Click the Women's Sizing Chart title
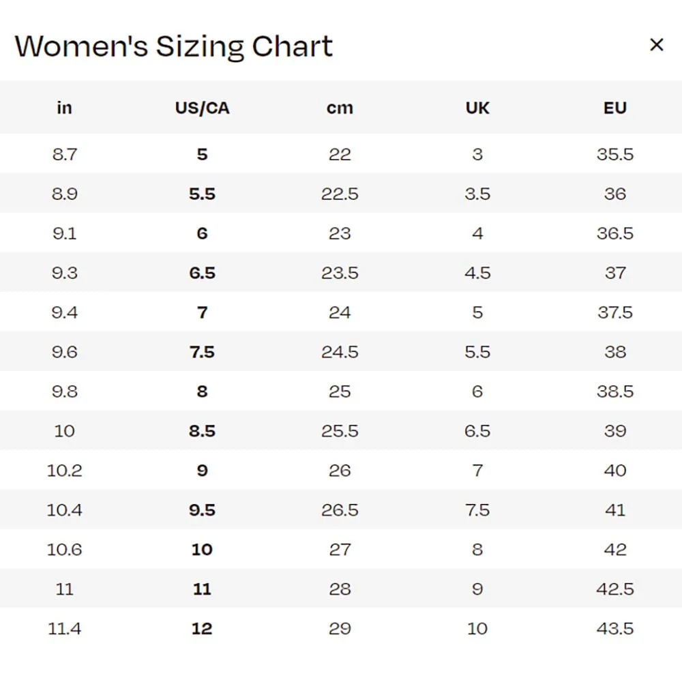This screenshot has height=682, width=682. (x=174, y=46)
